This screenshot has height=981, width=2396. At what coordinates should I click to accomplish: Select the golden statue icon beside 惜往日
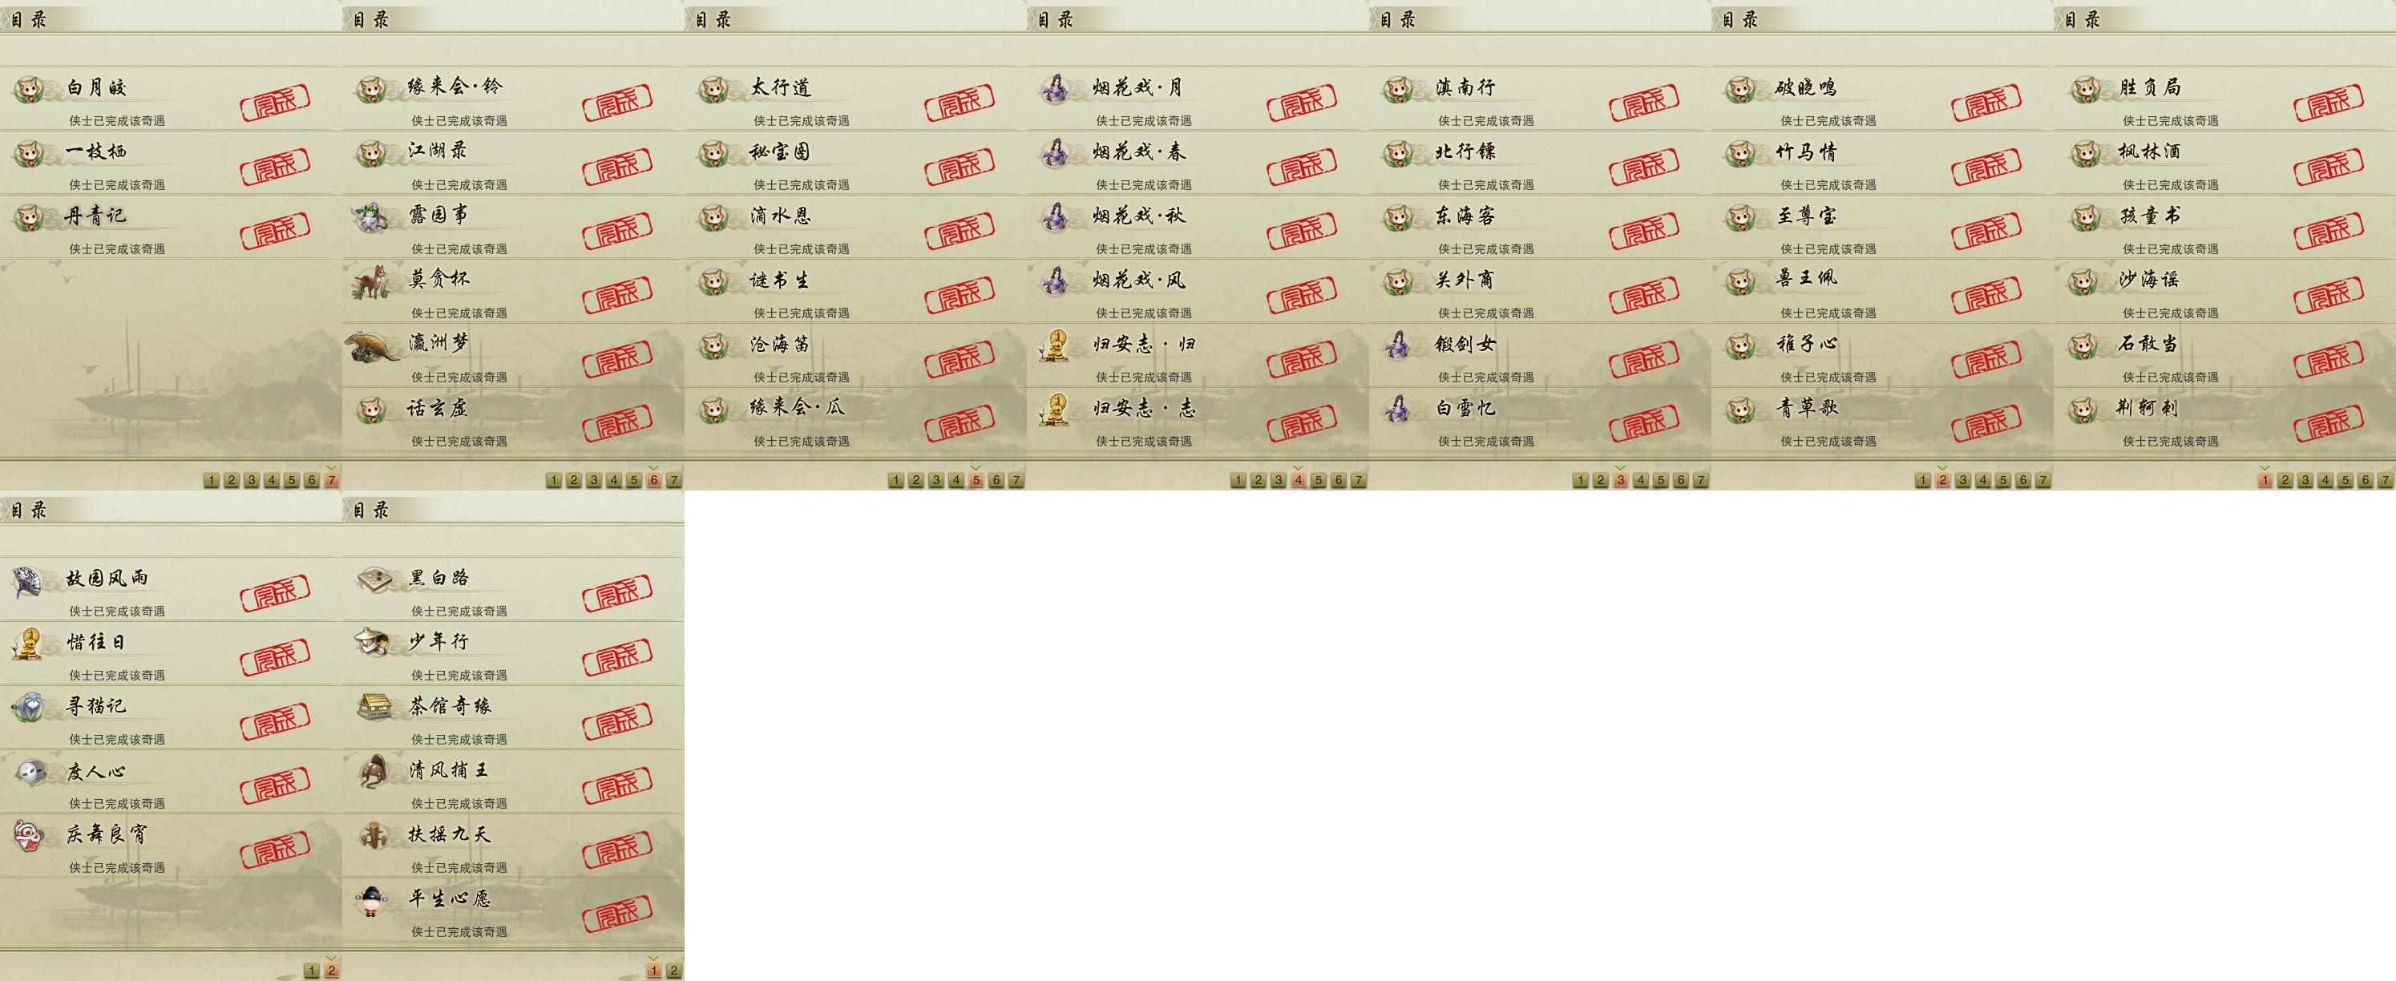point(29,644)
